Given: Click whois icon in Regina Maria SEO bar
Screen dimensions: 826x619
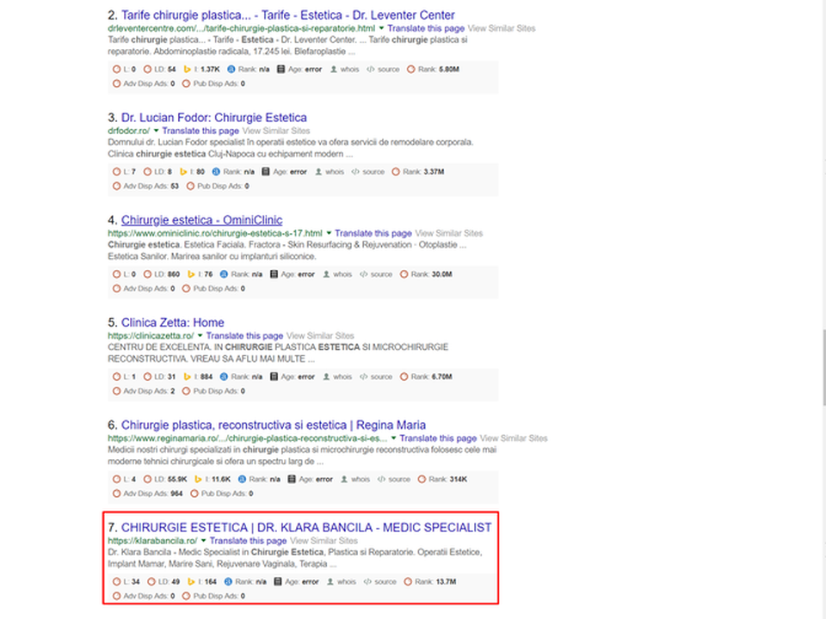Looking at the screenshot, I should coord(344,479).
